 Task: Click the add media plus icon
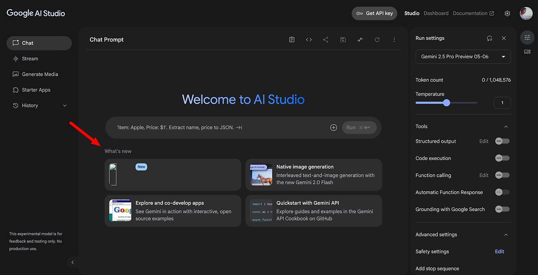pyautogui.click(x=333, y=127)
